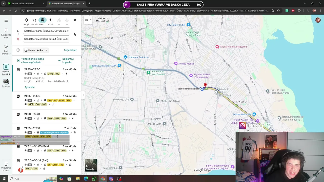Open the Hemen kalkan departure dropdown

[x=36, y=50]
